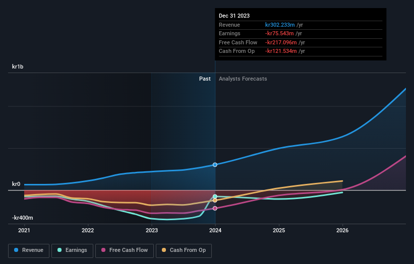Click the -kr217.096m free cash flow value
This screenshot has height=264, width=414.
coord(281,42)
